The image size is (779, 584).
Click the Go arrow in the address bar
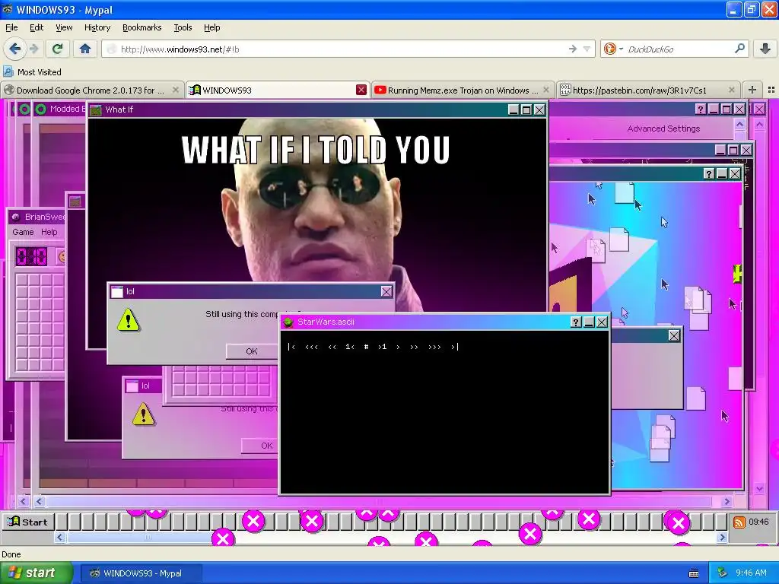(572, 49)
